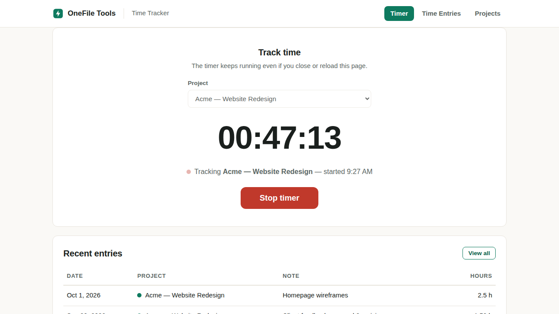Viewport: 559px width, 314px height.
Task: Select the Oct 1, 2026 date cell
Action: click(x=83, y=295)
